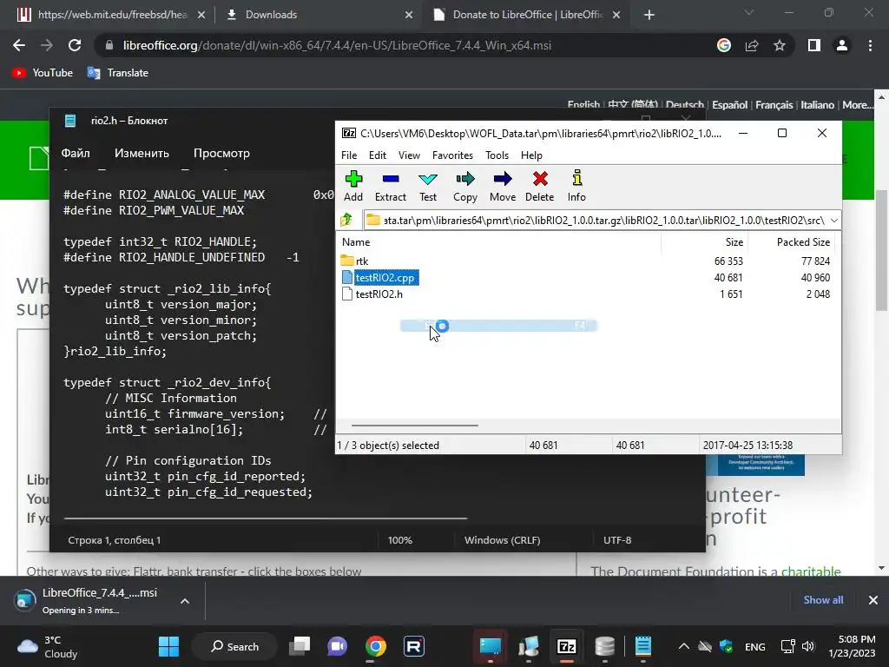
Task: Open the Chrome three-dot menu
Action: pos(870,45)
